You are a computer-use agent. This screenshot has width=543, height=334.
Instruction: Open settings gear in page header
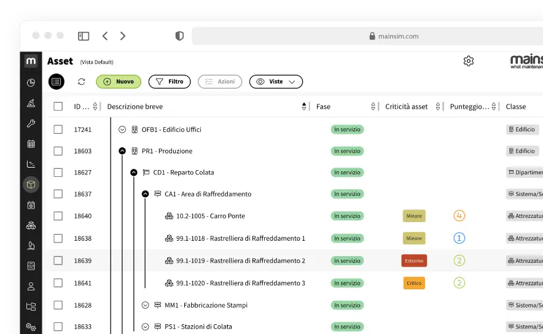click(469, 61)
